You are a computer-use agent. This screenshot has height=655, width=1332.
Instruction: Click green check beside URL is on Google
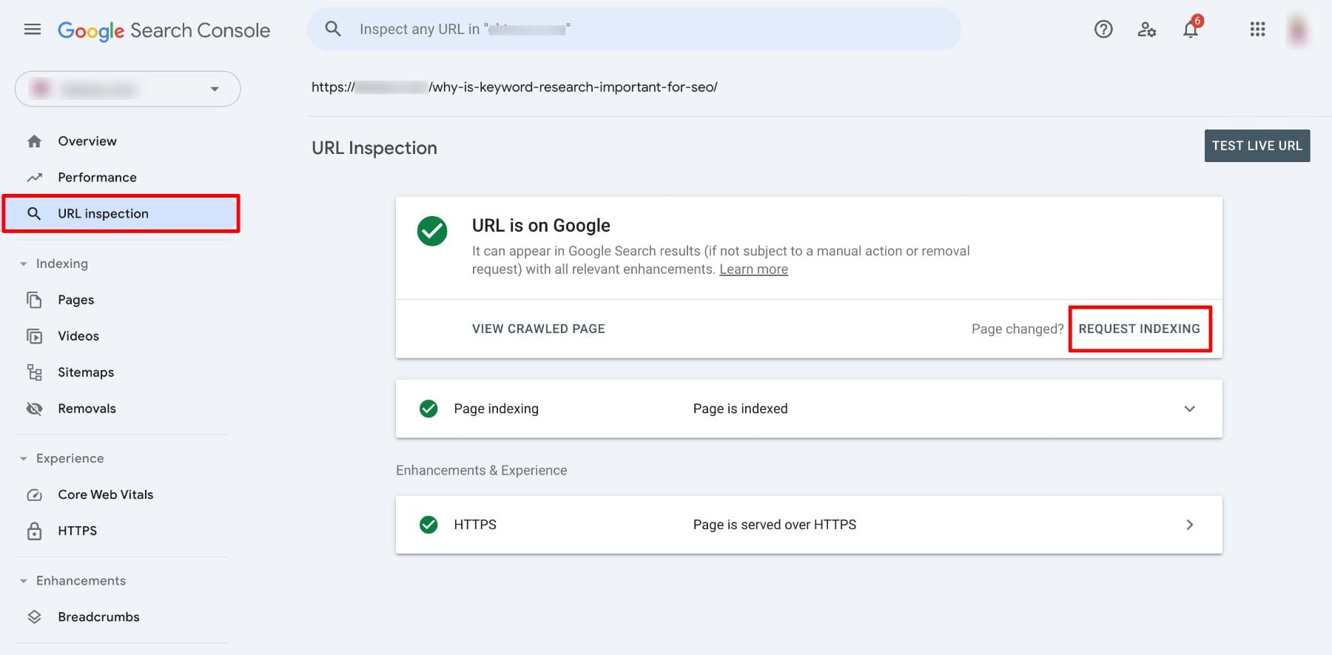pos(432,231)
